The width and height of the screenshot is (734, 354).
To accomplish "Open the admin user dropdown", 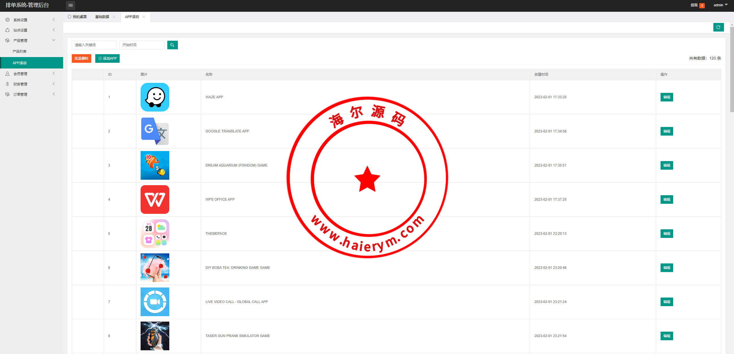I will pos(720,5).
